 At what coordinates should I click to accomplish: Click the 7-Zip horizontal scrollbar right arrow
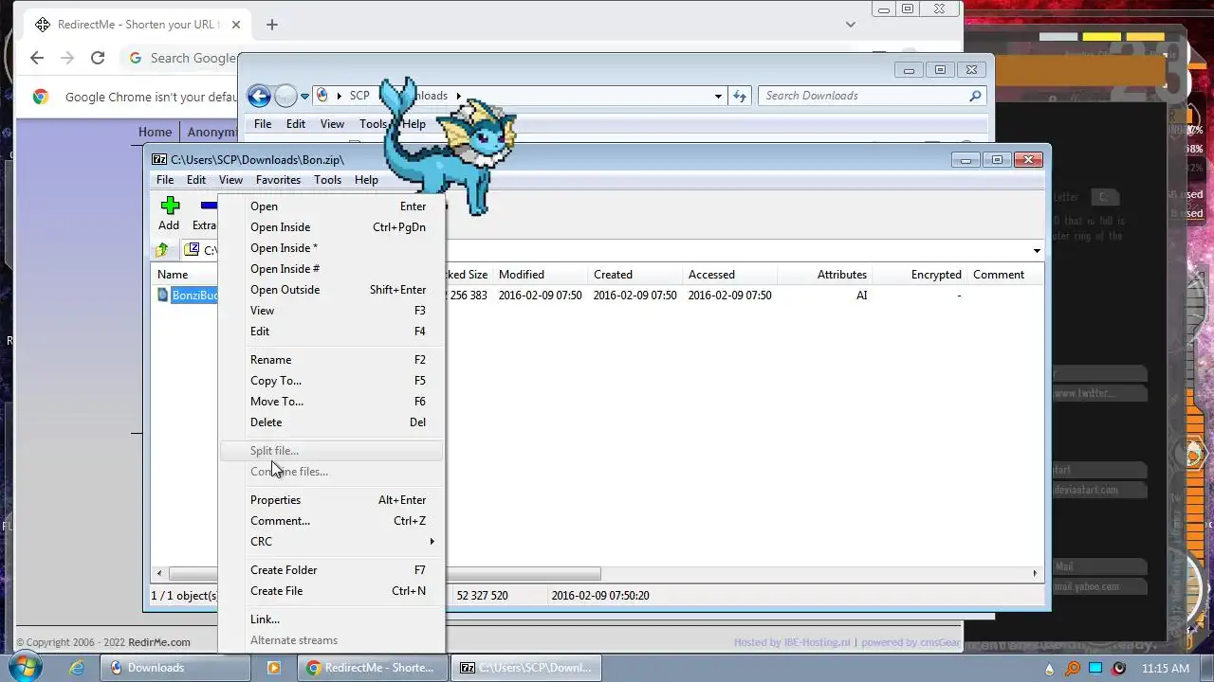1035,573
